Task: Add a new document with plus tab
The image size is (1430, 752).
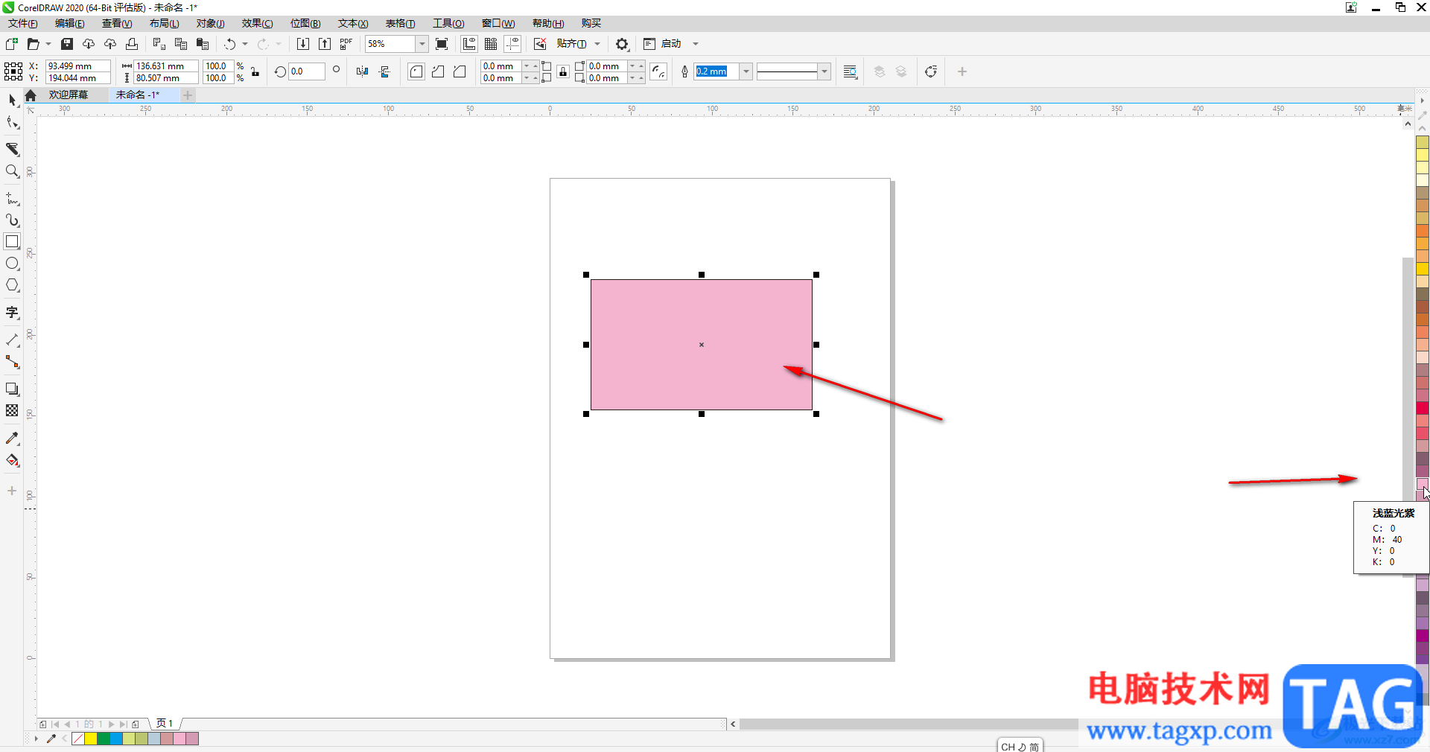Action: [x=188, y=95]
